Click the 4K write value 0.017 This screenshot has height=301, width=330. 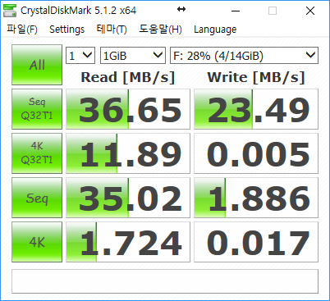tap(256, 242)
